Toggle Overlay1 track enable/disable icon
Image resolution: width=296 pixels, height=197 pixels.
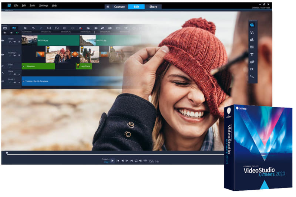tap(3, 54)
